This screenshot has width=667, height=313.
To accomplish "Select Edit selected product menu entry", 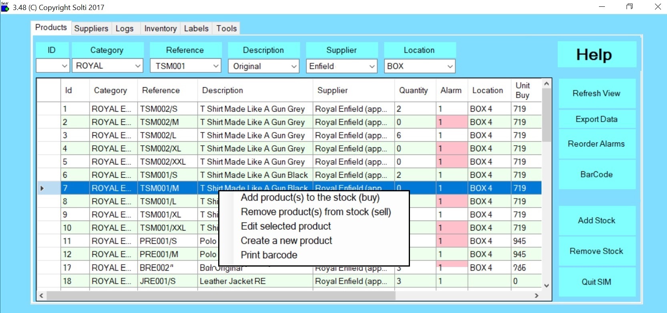I will pyautogui.click(x=286, y=226).
